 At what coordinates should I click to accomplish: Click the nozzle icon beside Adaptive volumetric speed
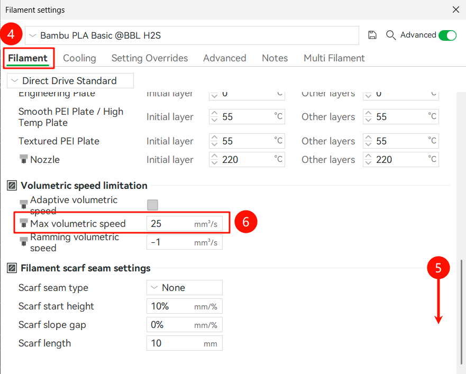[x=23, y=204]
